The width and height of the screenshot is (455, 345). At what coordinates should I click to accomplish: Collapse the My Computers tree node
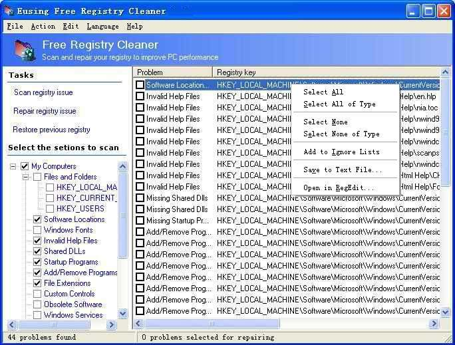coord(13,166)
